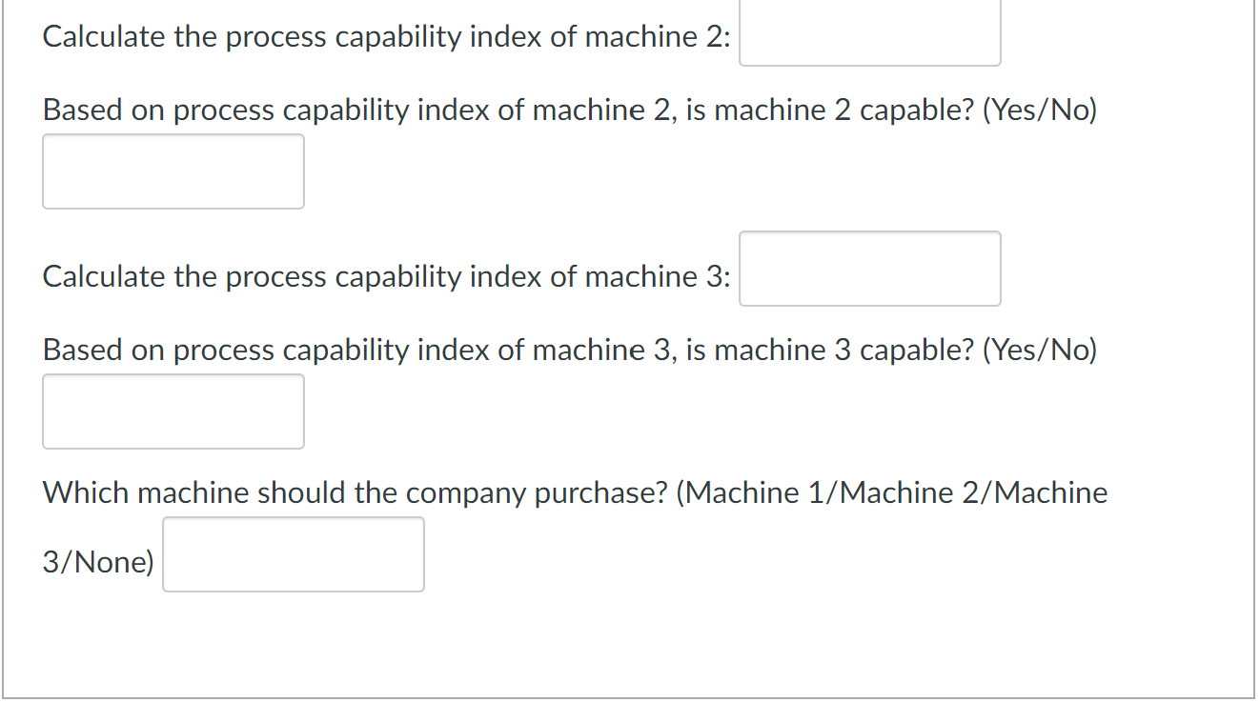Click the '(Yes/No)' hint in machine 2 question
This screenshot has height=722, width=1260.
tap(1039, 110)
